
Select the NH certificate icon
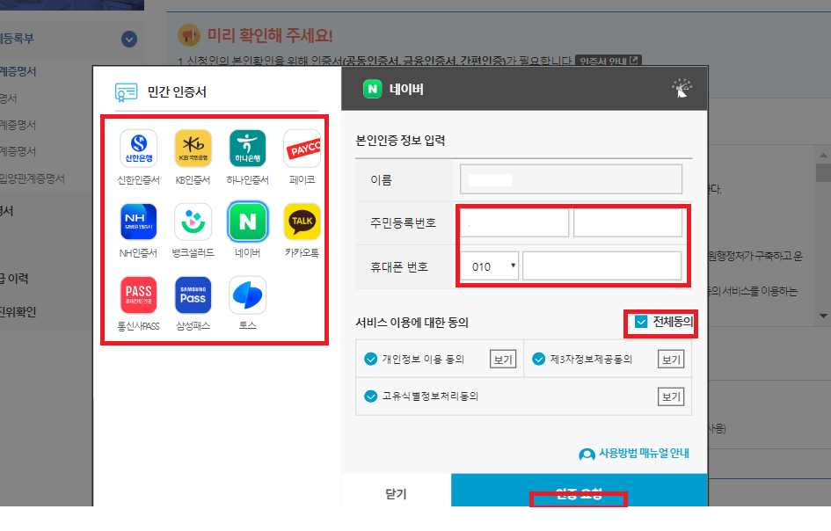(x=138, y=222)
